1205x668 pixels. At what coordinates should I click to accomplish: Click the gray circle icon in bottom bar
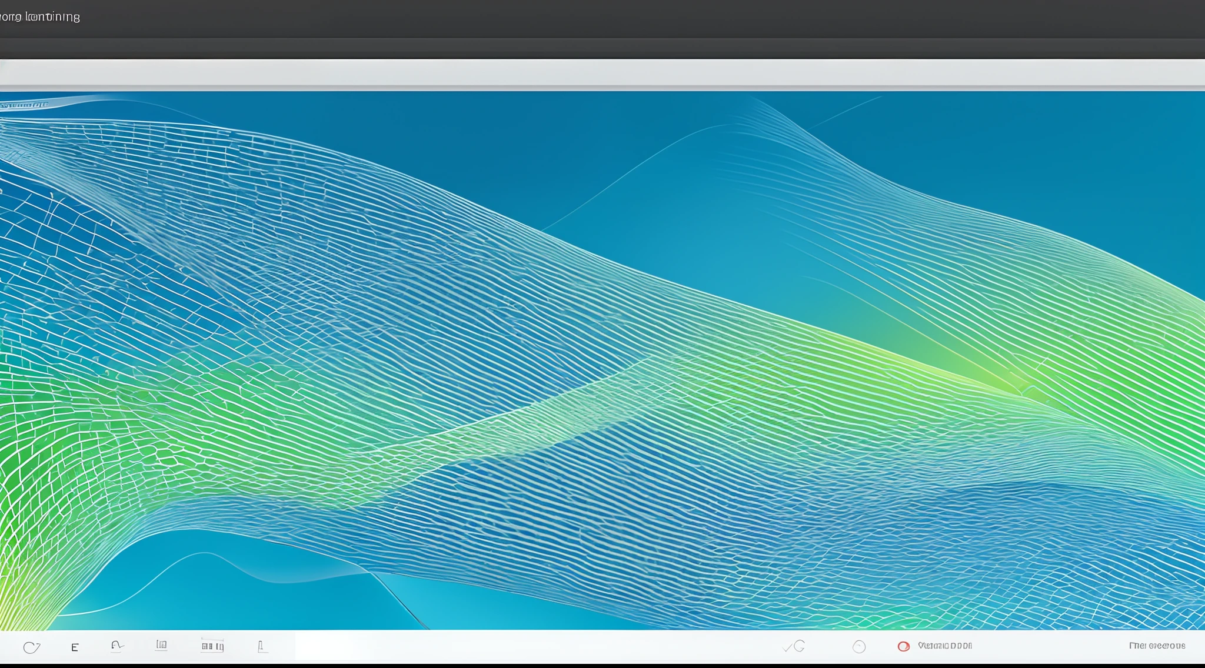coord(859,647)
